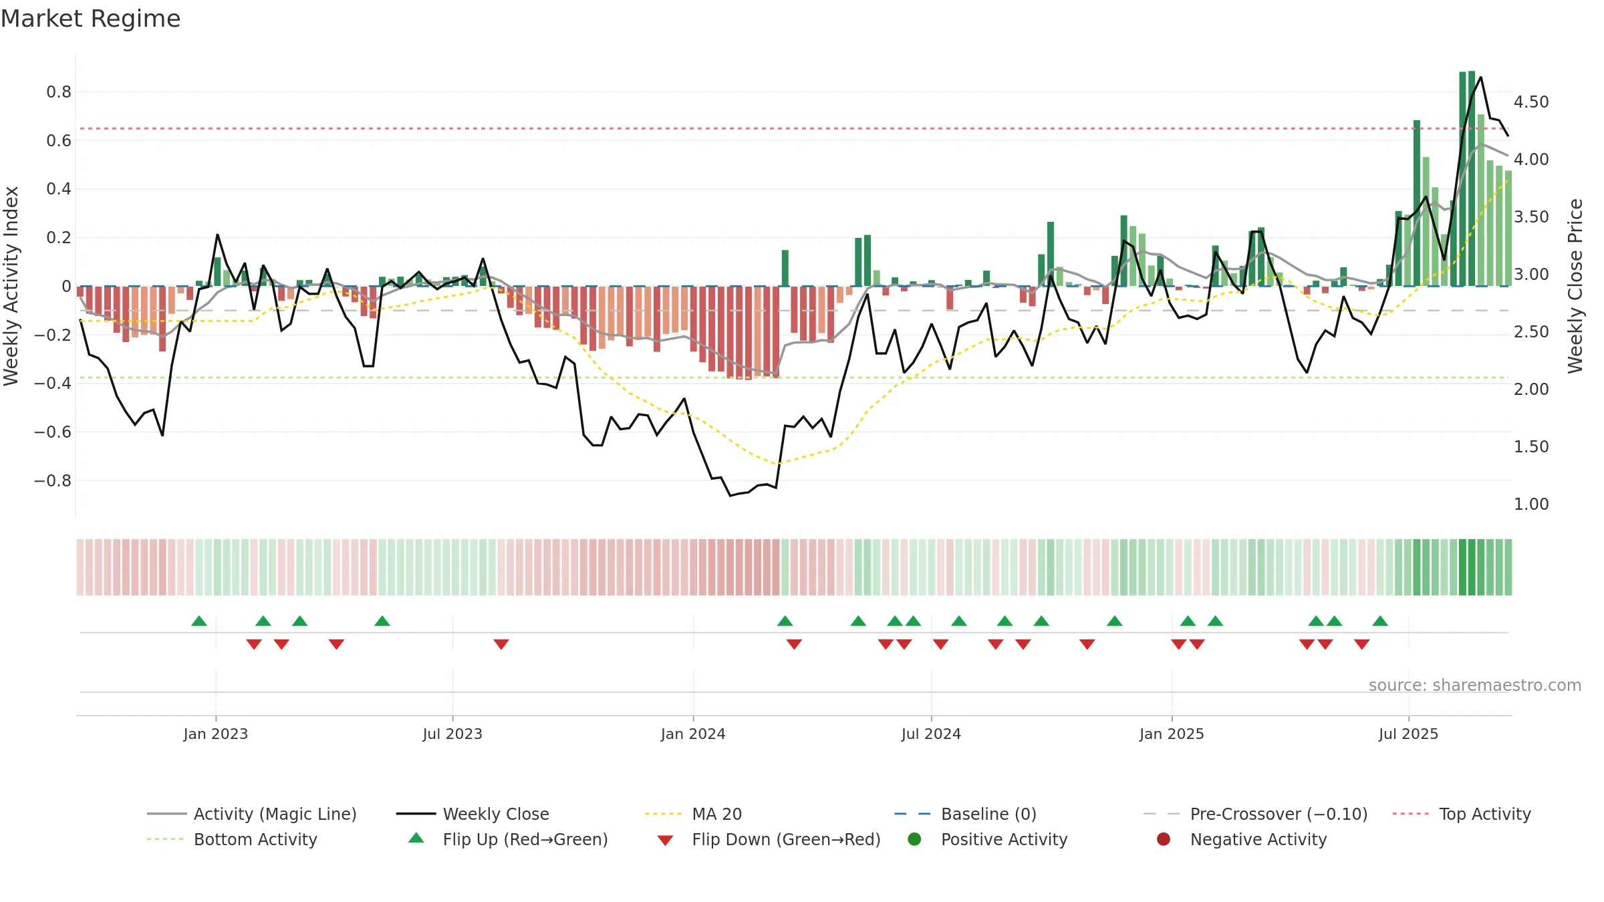The image size is (1604, 902).
Task: Click the Jul 2025 x-axis label
Action: (1408, 734)
